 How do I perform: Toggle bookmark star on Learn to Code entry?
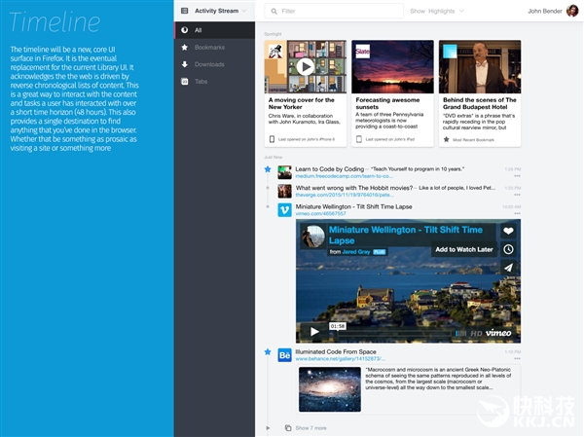click(x=268, y=169)
